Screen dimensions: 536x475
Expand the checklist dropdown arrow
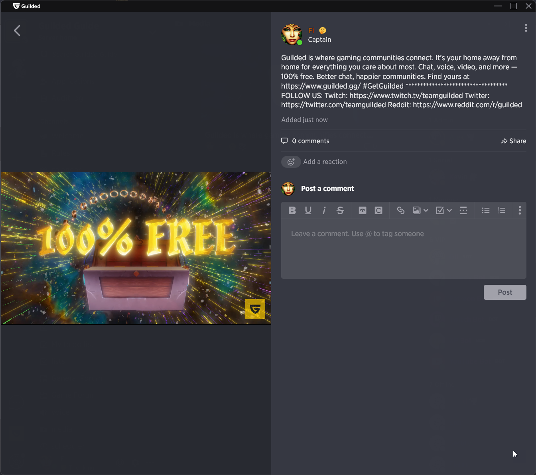pos(449,211)
